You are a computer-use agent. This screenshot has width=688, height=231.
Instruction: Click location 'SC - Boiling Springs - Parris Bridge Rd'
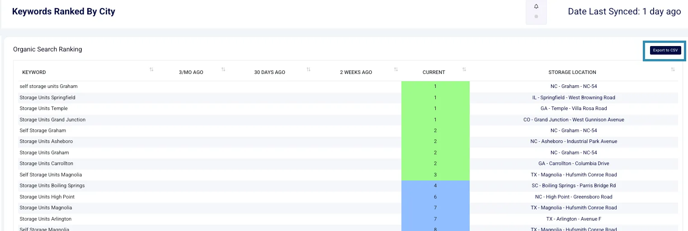pyautogui.click(x=574, y=185)
